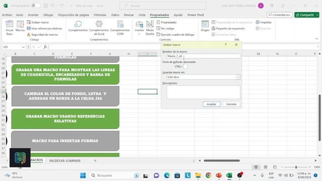Click the undo arrow
This screenshot has height=181, width=322.
point(52,6)
